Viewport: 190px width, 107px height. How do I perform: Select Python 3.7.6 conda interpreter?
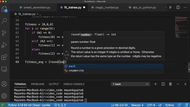click(29, 105)
